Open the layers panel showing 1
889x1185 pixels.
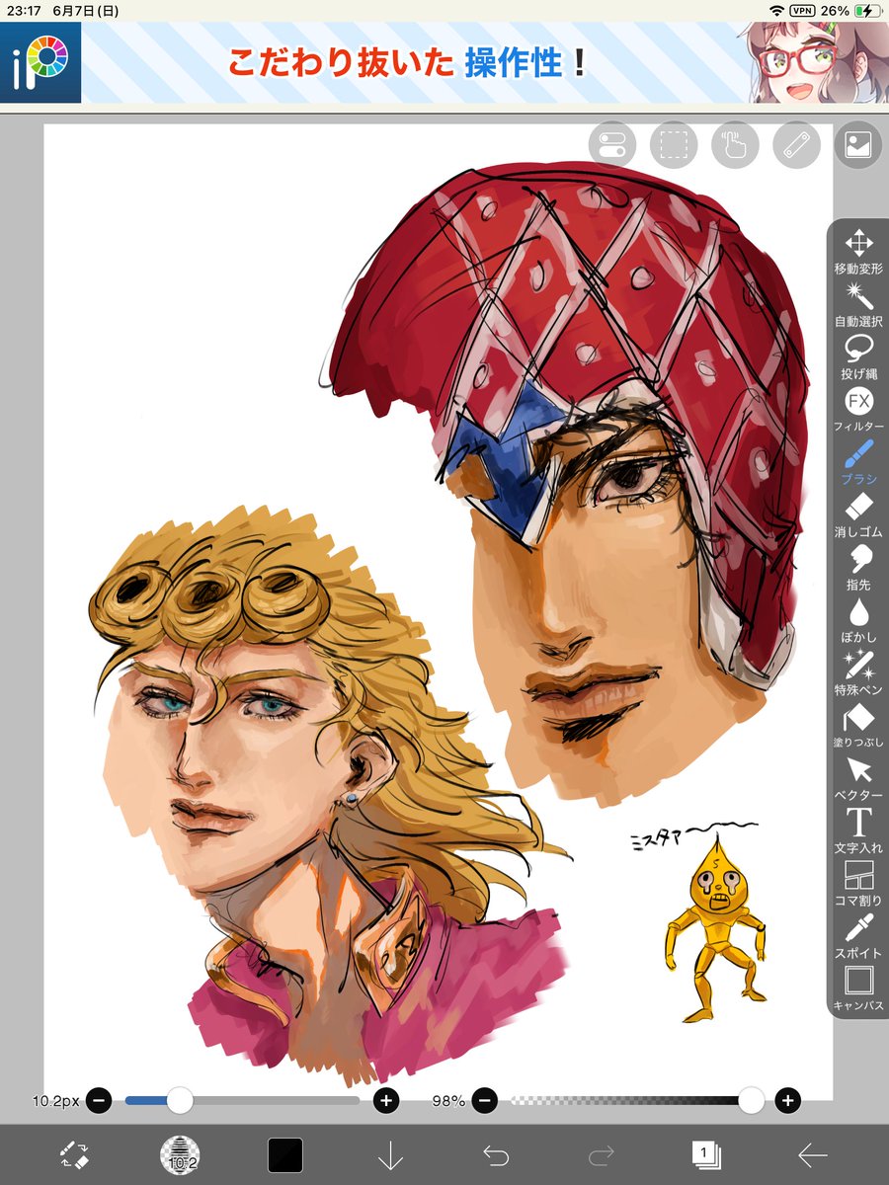click(x=706, y=1153)
